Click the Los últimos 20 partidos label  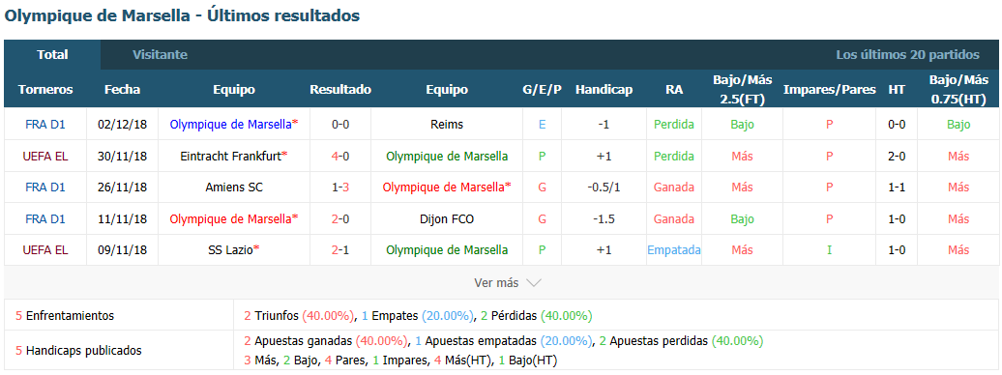(x=907, y=55)
